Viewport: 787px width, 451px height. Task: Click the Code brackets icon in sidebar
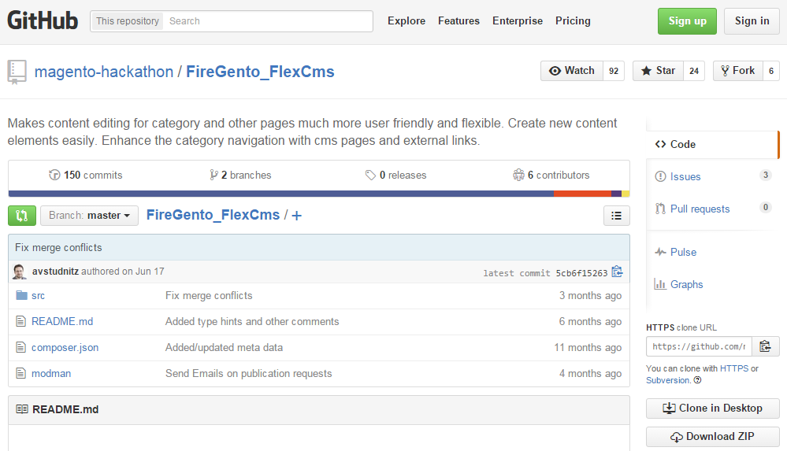click(660, 145)
